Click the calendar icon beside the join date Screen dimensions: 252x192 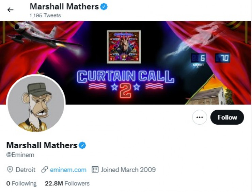pos(95,170)
